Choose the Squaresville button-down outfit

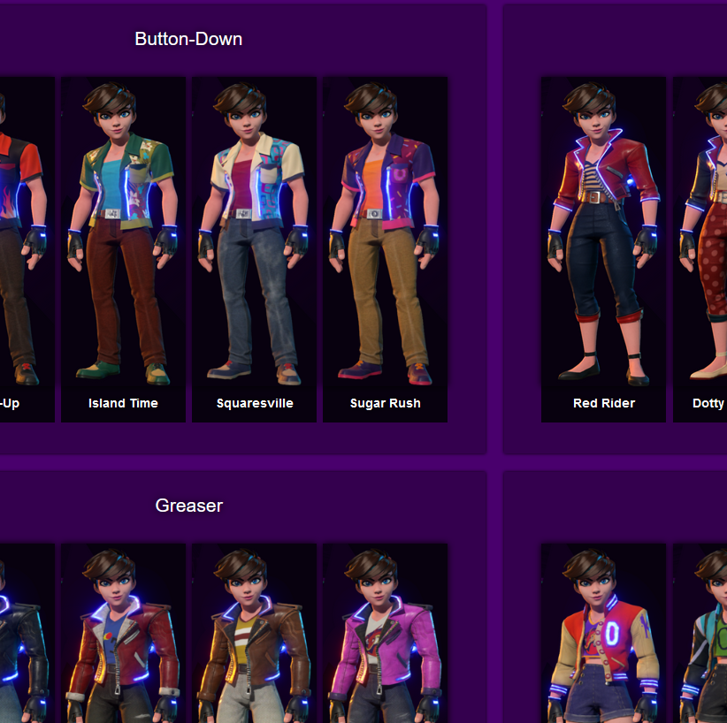point(254,239)
